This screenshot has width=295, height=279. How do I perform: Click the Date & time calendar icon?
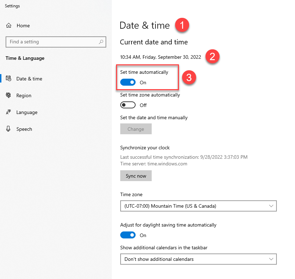coord(8,78)
